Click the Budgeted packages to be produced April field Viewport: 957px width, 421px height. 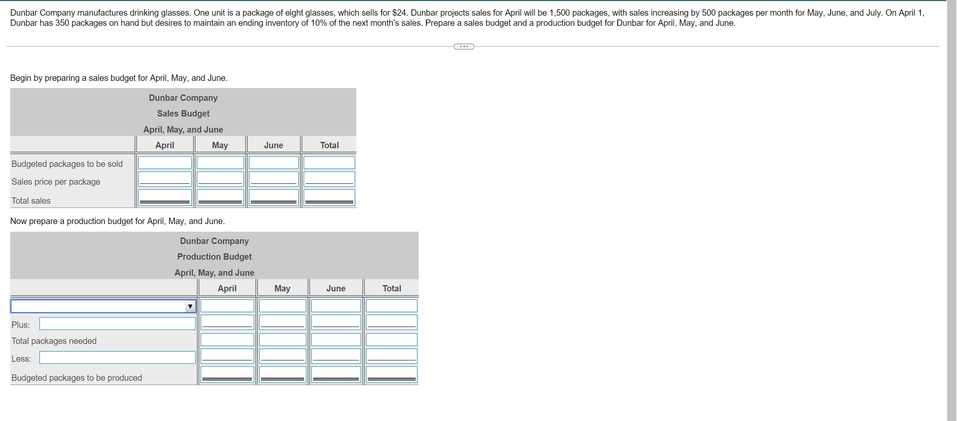pos(227,373)
